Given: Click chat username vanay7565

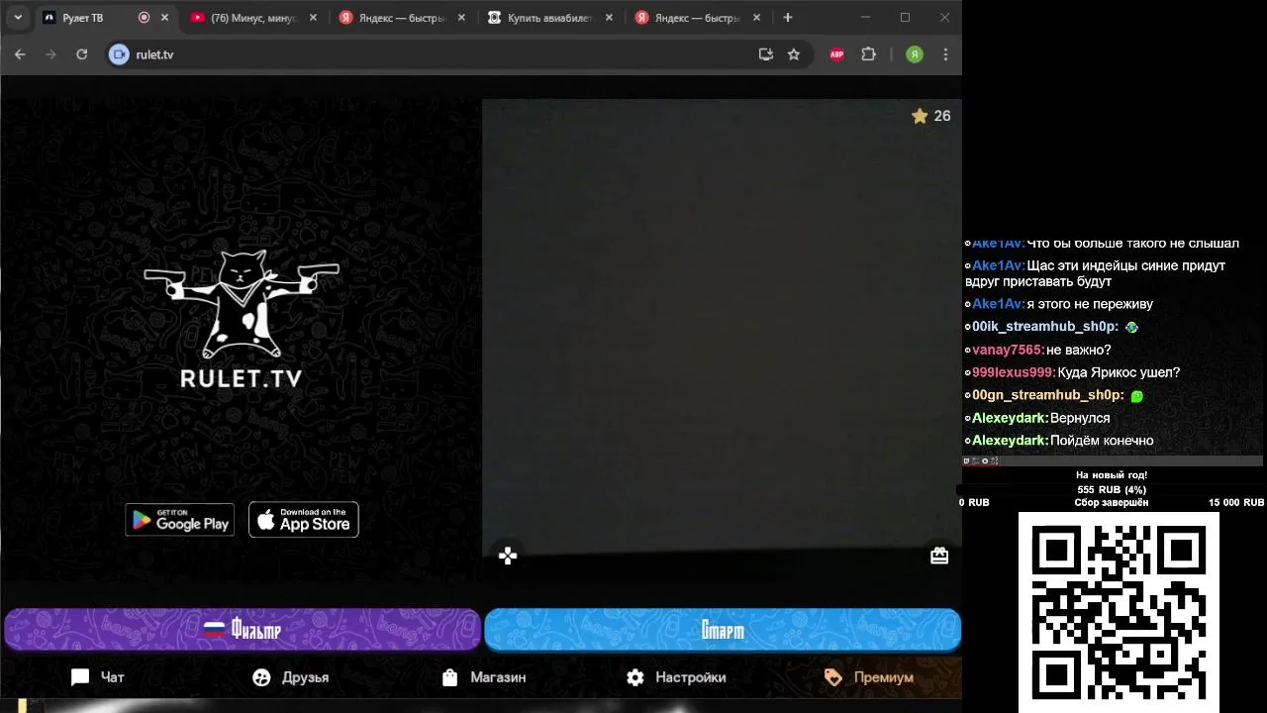Looking at the screenshot, I should click(x=1008, y=350).
